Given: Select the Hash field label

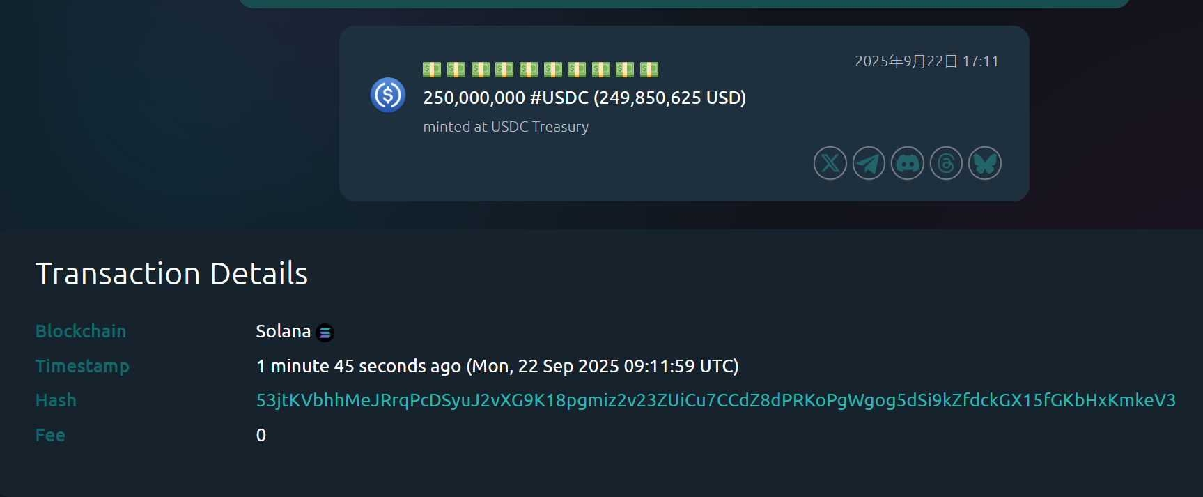Looking at the screenshot, I should coord(56,400).
